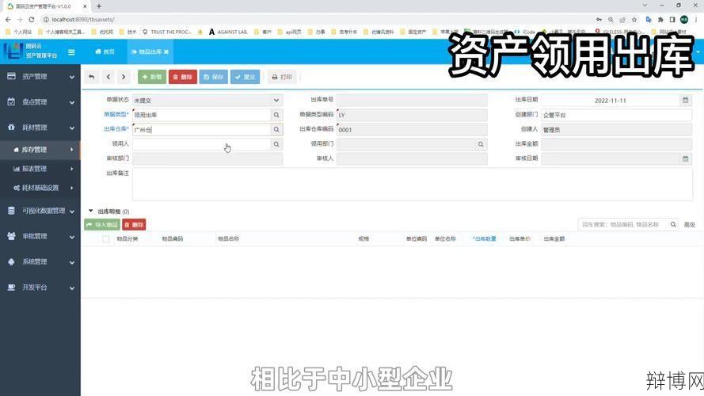The width and height of the screenshot is (704, 396).
Task: Click the 高级 advanced search link
Action: 689,224
